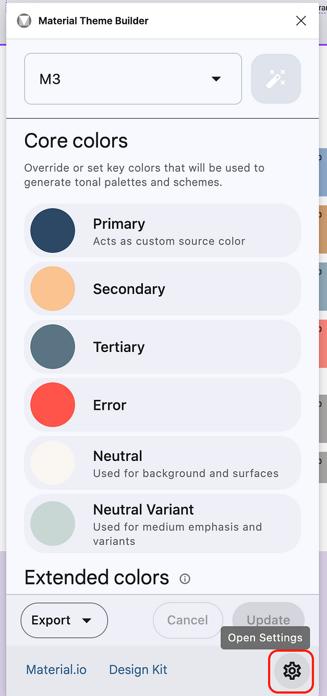Image resolution: width=327 pixels, height=696 pixels.
Task: Select the Primary color circle
Action: click(x=53, y=230)
